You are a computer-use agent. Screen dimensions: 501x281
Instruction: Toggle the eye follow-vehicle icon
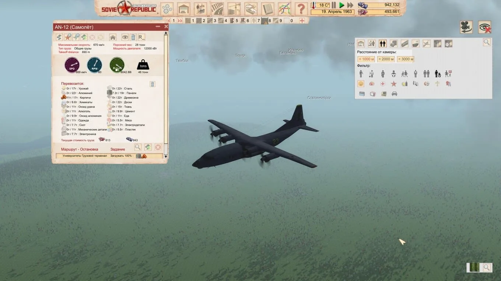coord(125,37)
